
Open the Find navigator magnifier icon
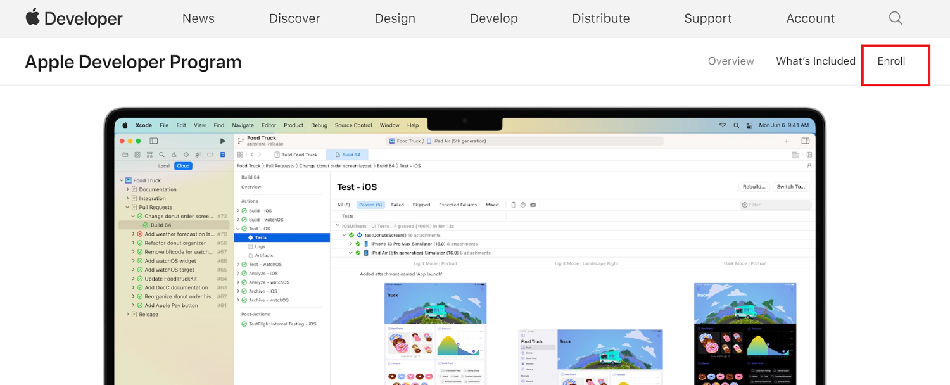coord(162,155)
